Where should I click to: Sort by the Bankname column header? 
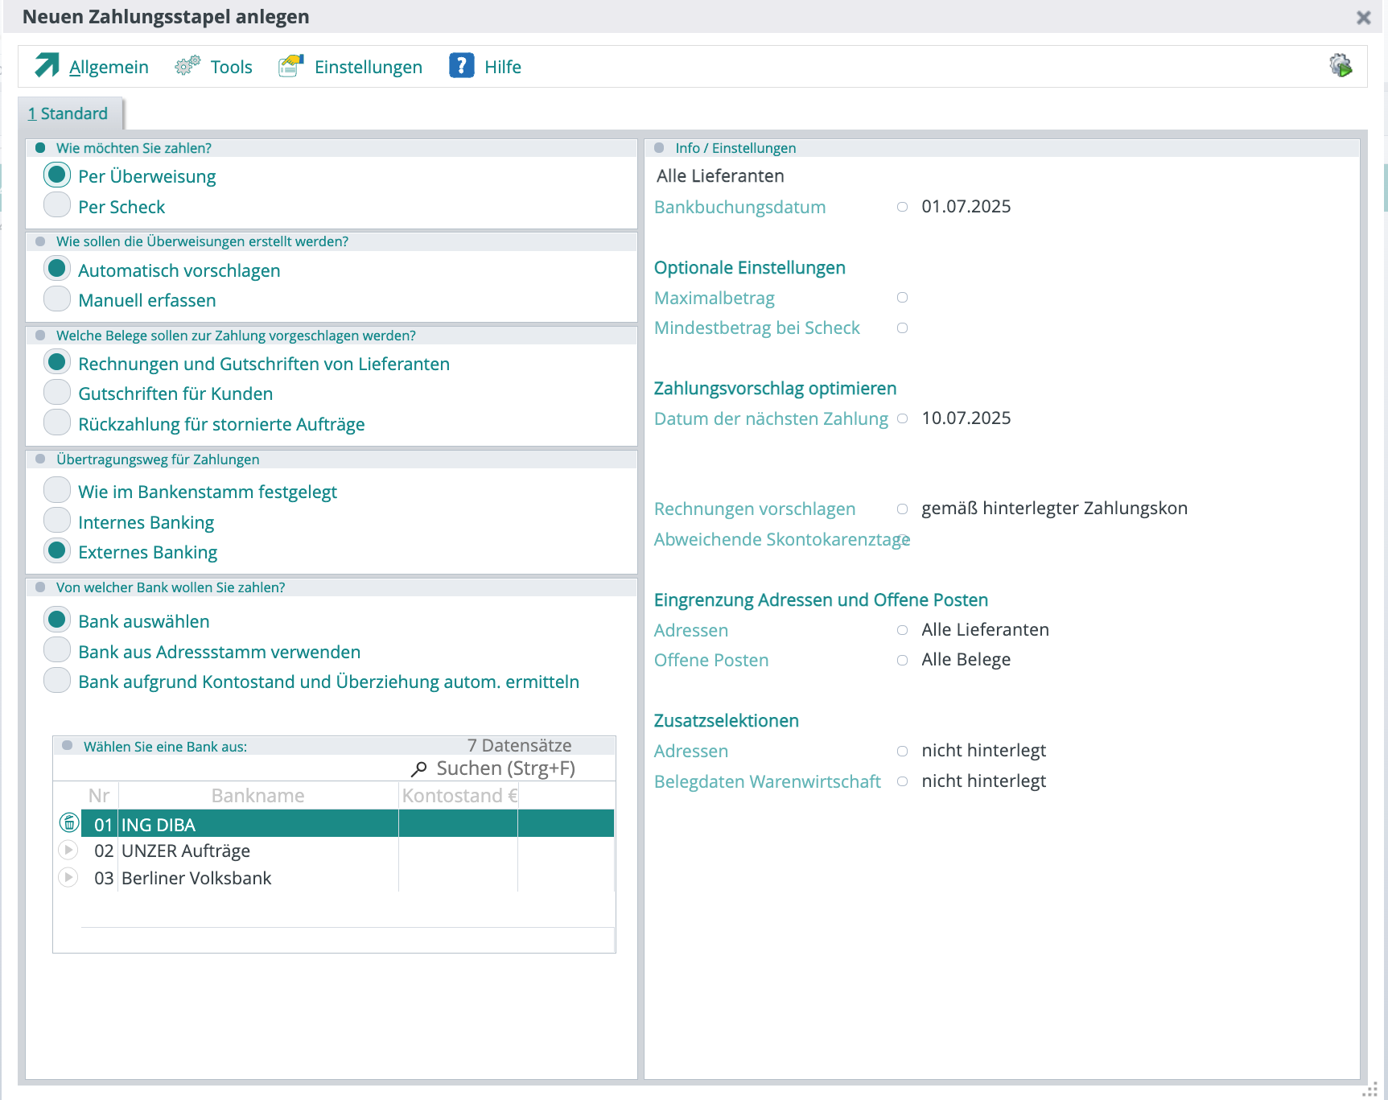pos(258,796)
